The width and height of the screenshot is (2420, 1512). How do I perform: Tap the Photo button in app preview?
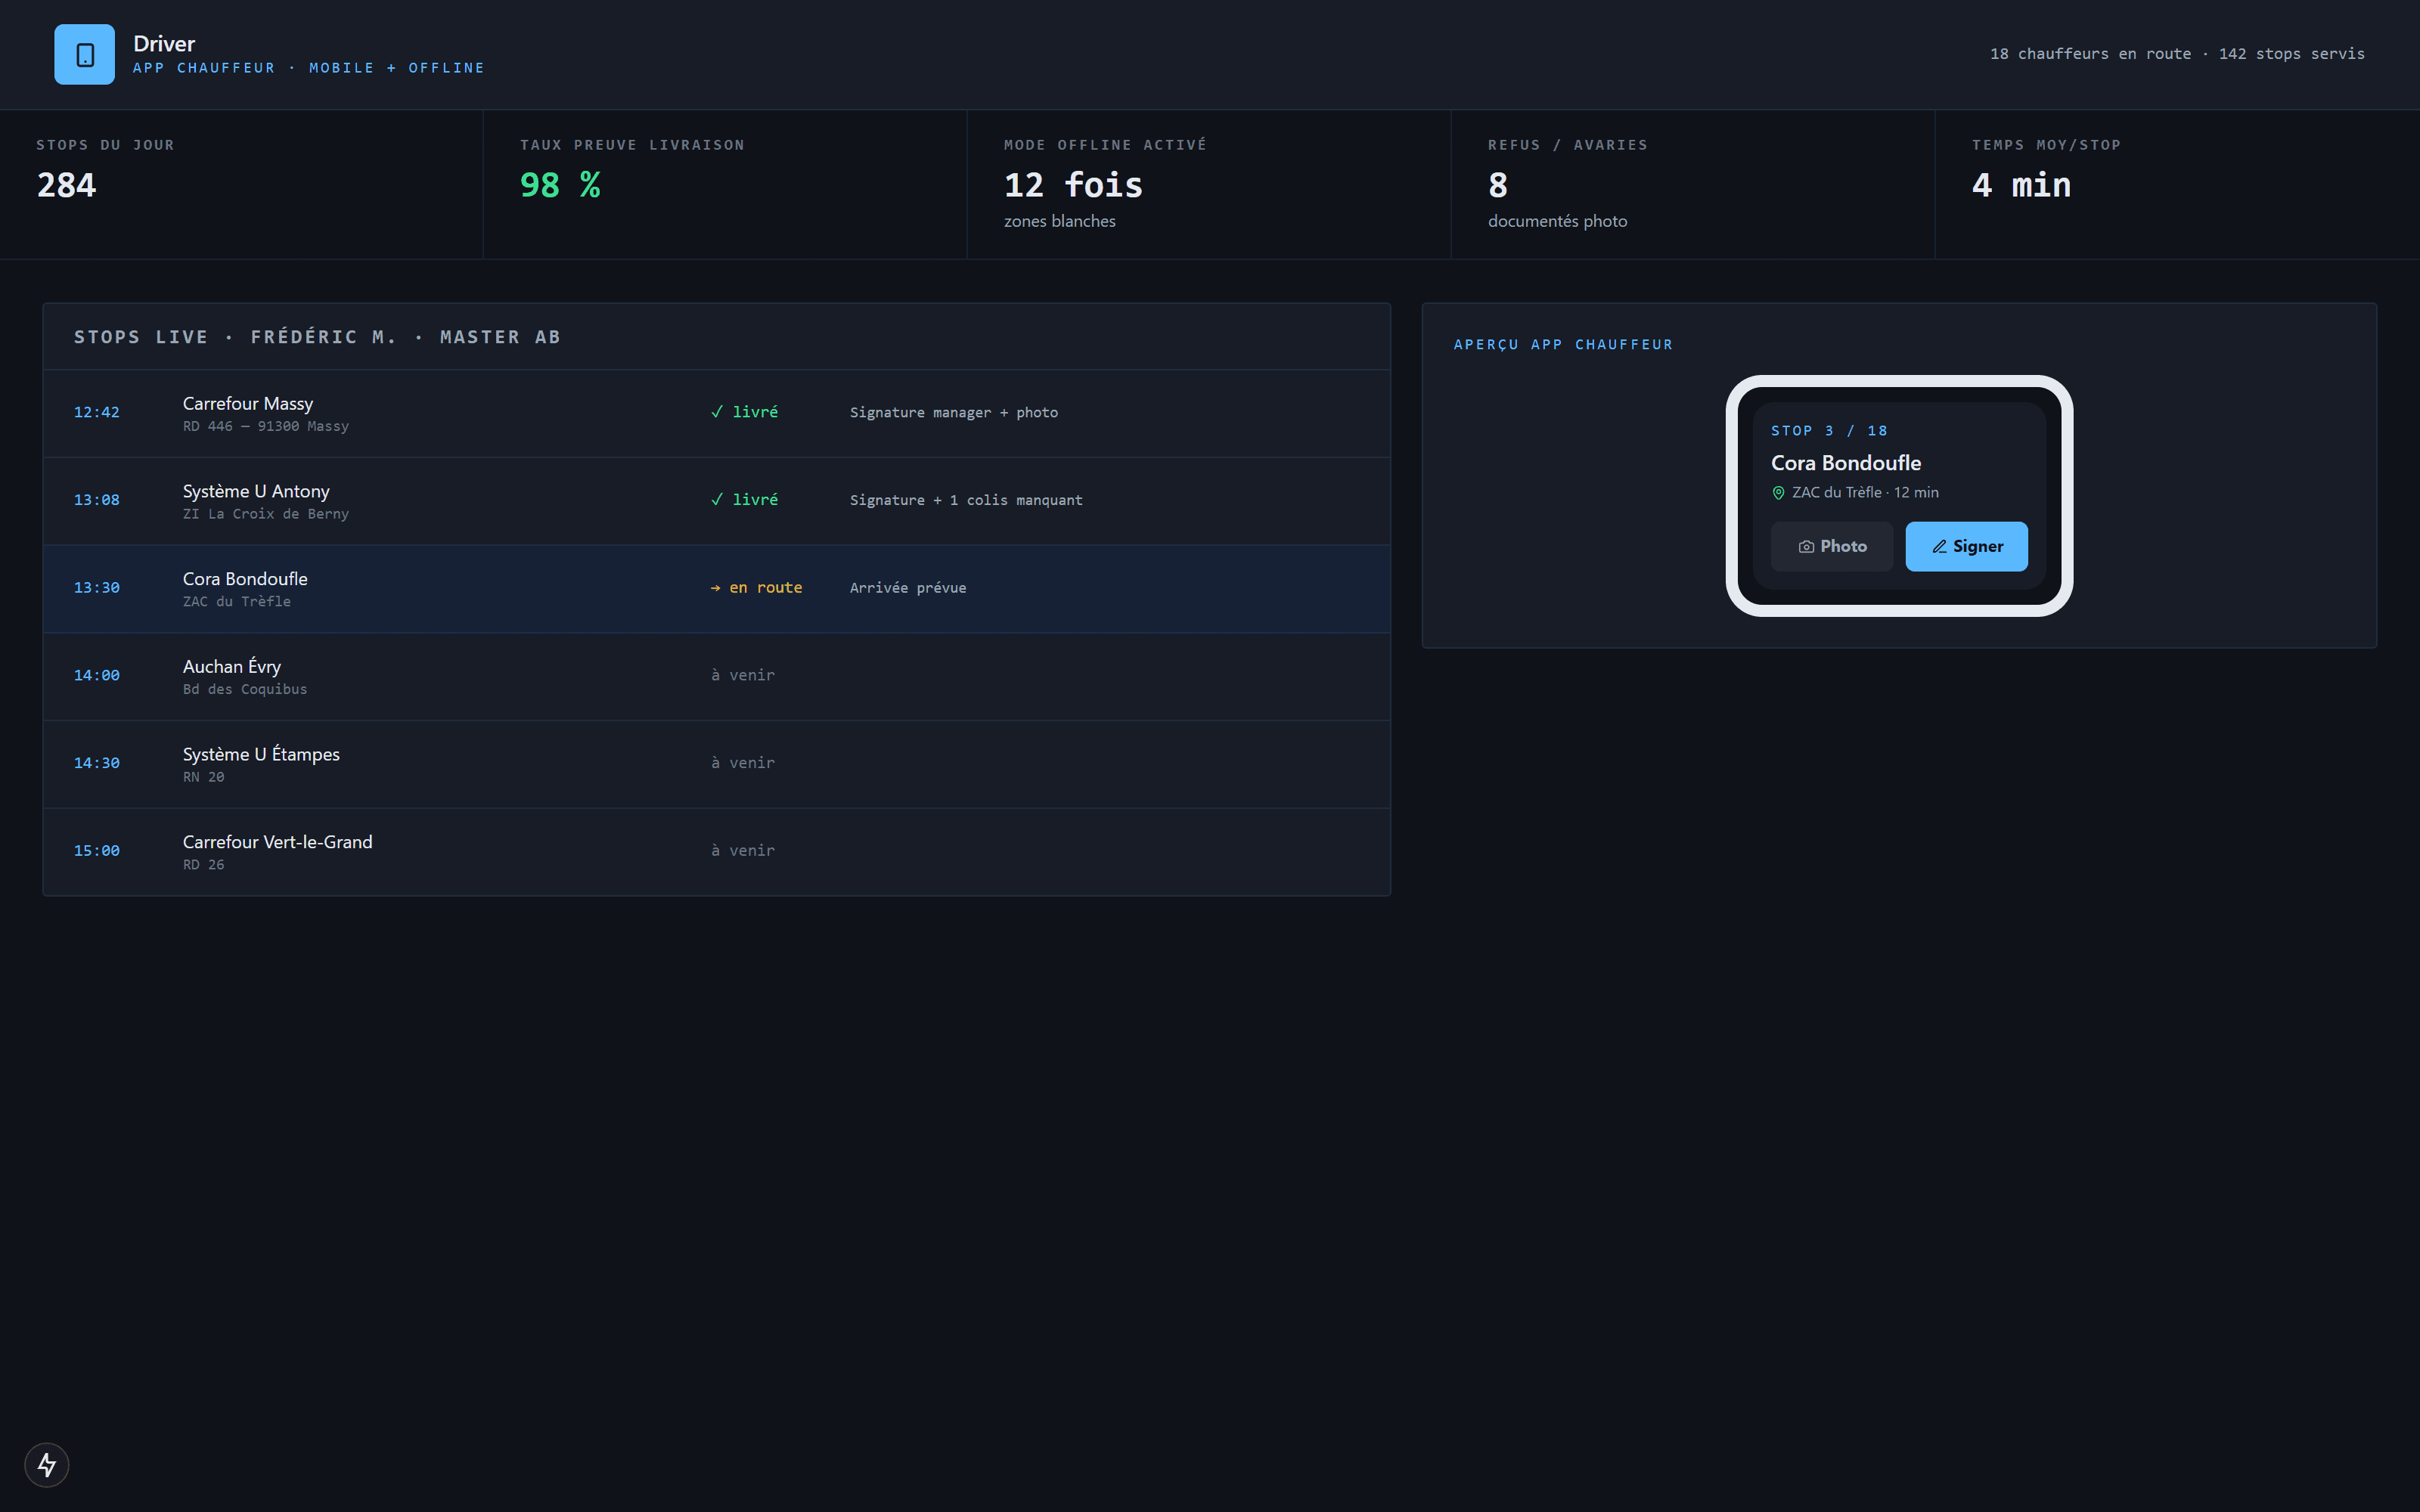[x=1832, y=547]
